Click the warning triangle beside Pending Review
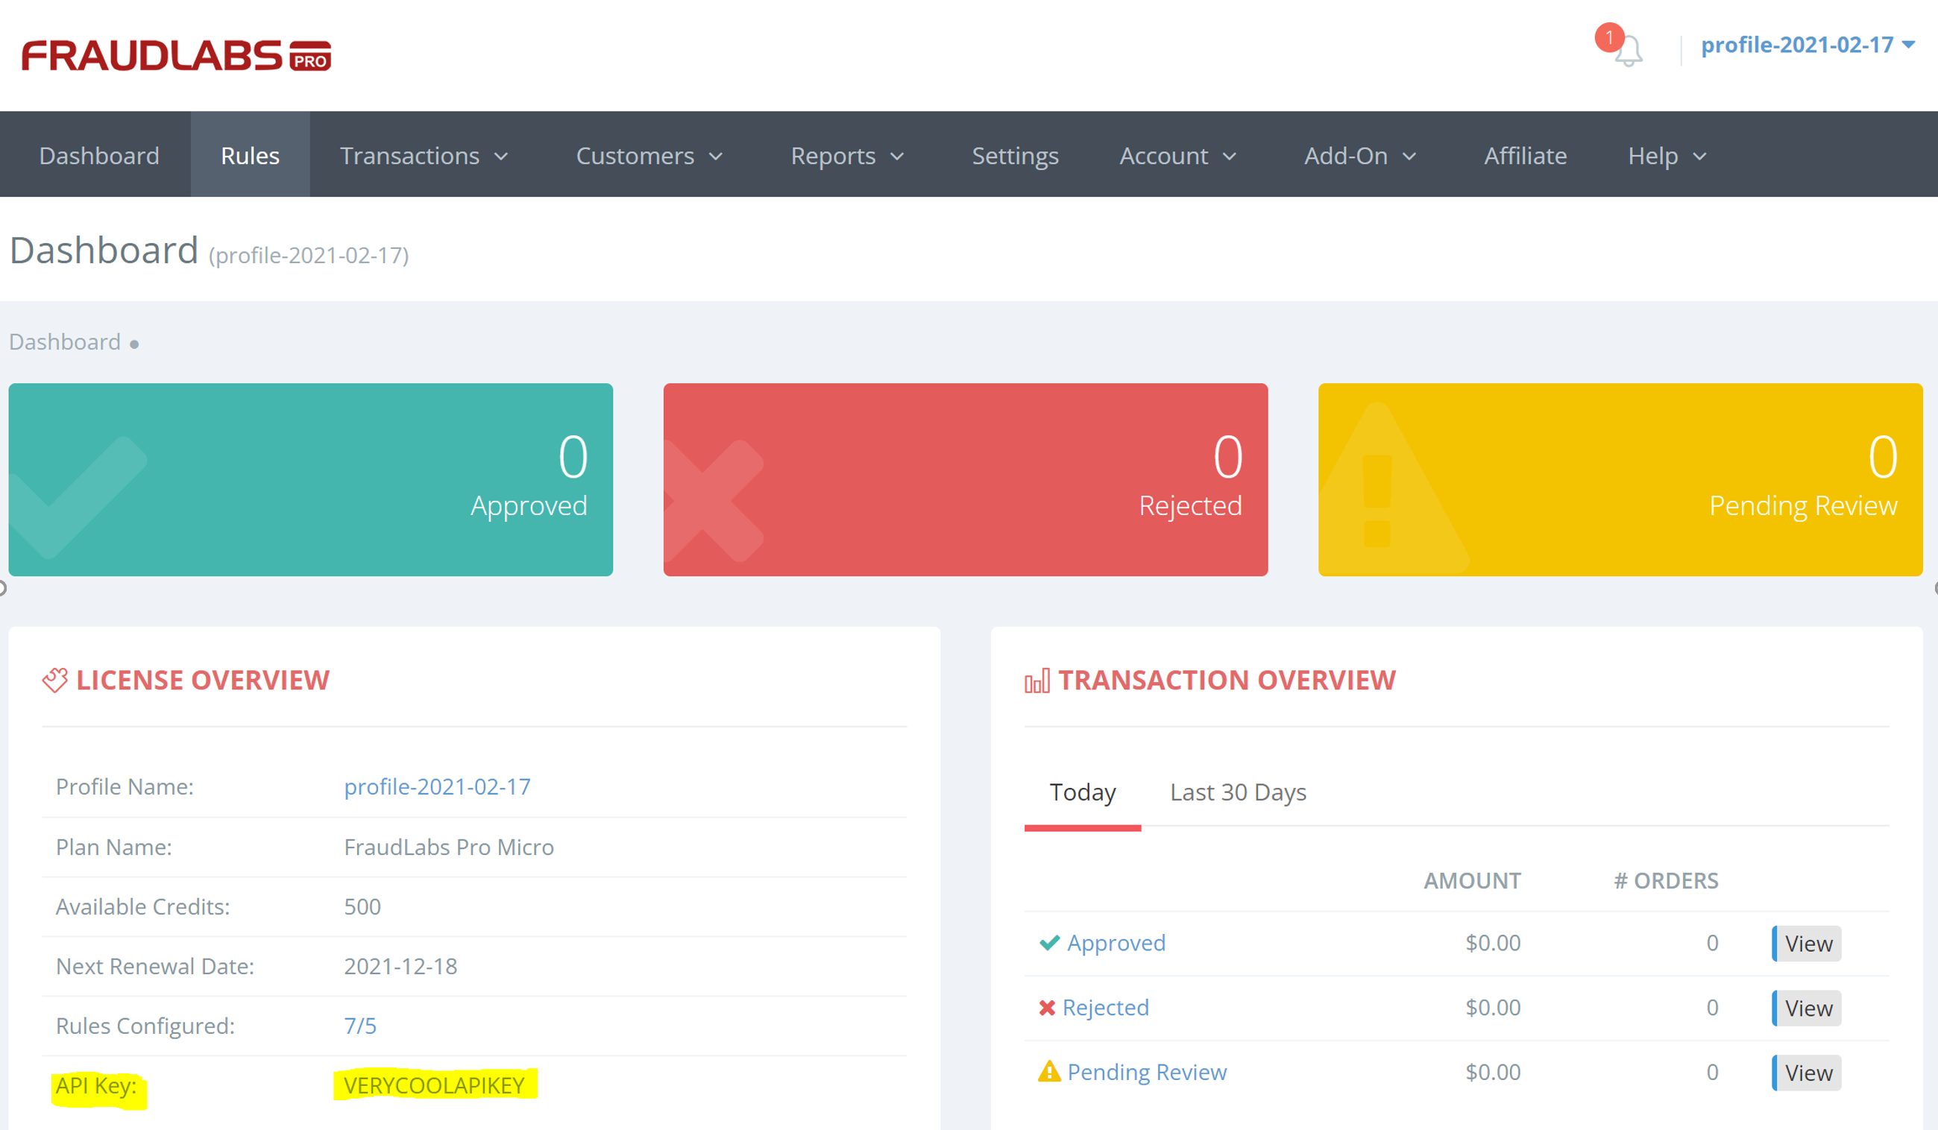The width and height of the screenshot is (1938, 1130). click(1049, 1071)
